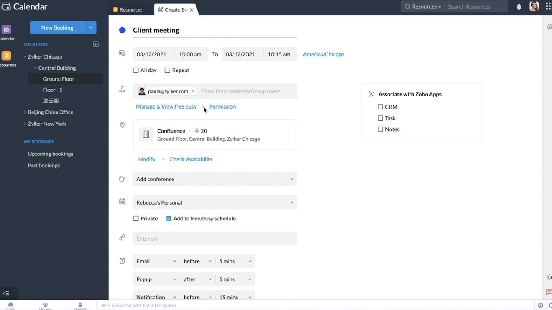This screenshot has height=310, width=552.
Task: Check the Repeat checkbox
Action: (167, 70)
